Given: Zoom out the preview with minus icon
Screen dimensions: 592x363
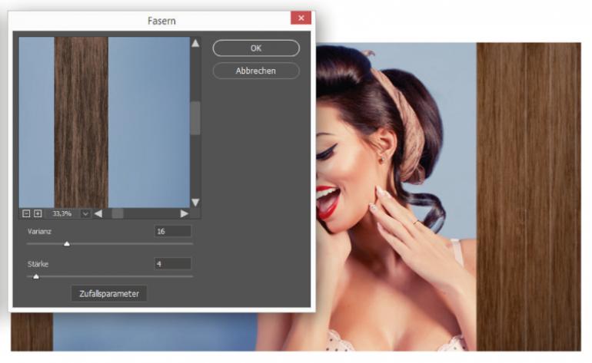Looking at the screenshot, I should click(x=26, y=213).
